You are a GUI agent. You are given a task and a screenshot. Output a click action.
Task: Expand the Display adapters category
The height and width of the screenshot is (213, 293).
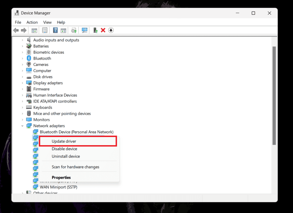coord(22,83)
